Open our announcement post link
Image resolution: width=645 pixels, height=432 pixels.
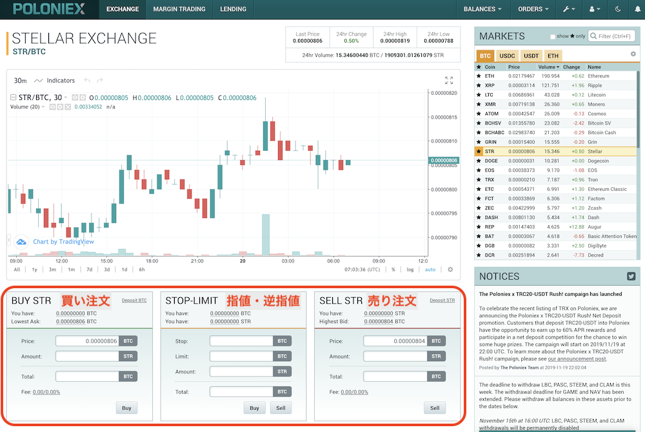pos(577,359)
